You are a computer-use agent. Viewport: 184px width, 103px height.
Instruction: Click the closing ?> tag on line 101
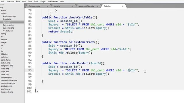click(x=37, y=92)
